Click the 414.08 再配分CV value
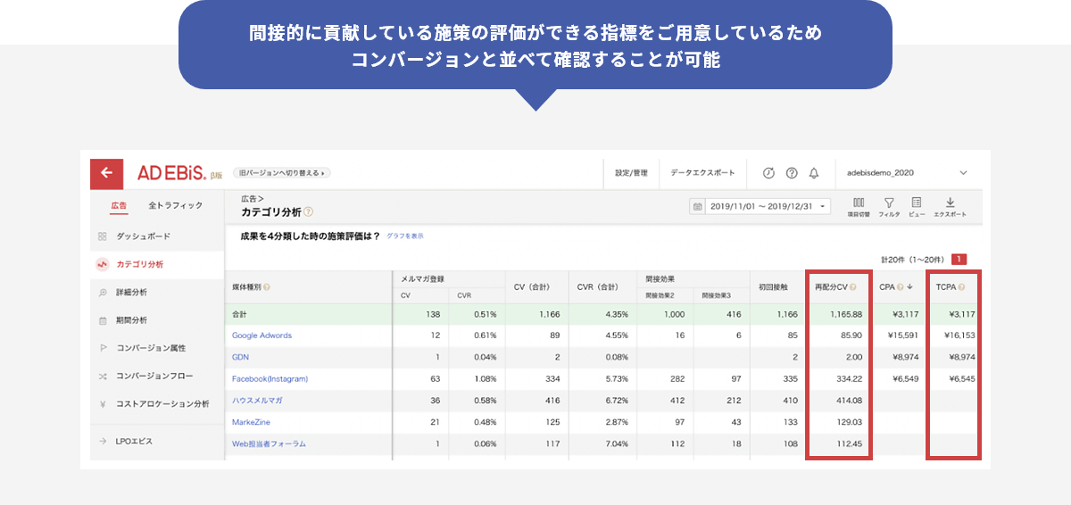Viewport: 1071px width, 505px height. (849, 401)
